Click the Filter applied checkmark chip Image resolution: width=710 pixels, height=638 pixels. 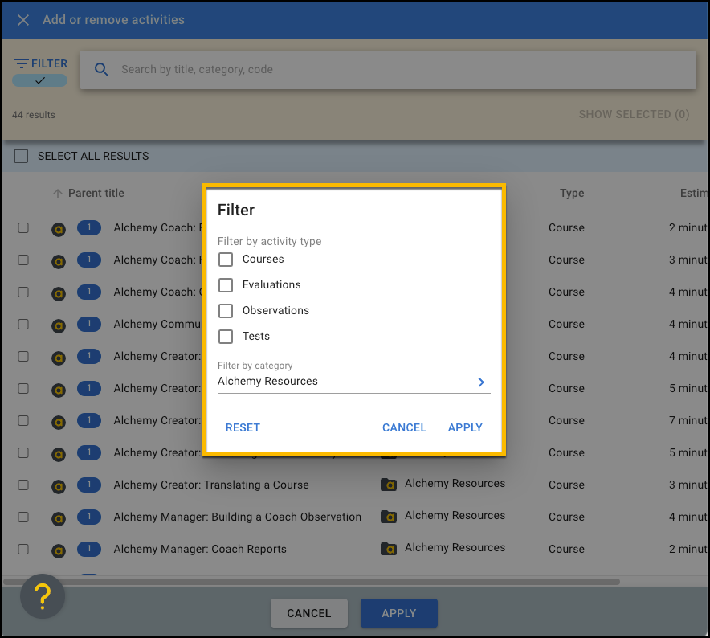(40, 80)
